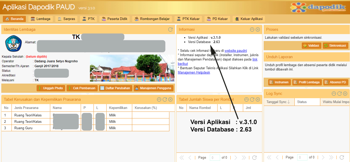Screen dimensions: 350x162
Task: Open PTK Keluar section
Action: coord(188,19)
